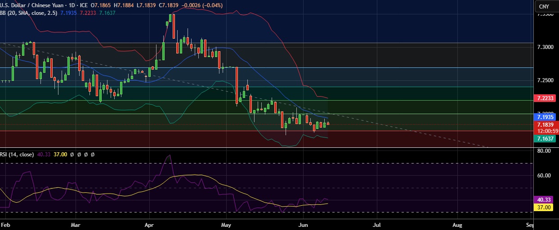This screenshot has width=559, height=230.
Task: Click the Feb label on time axis
Action: pyautogui.click(x=5, y=224)
